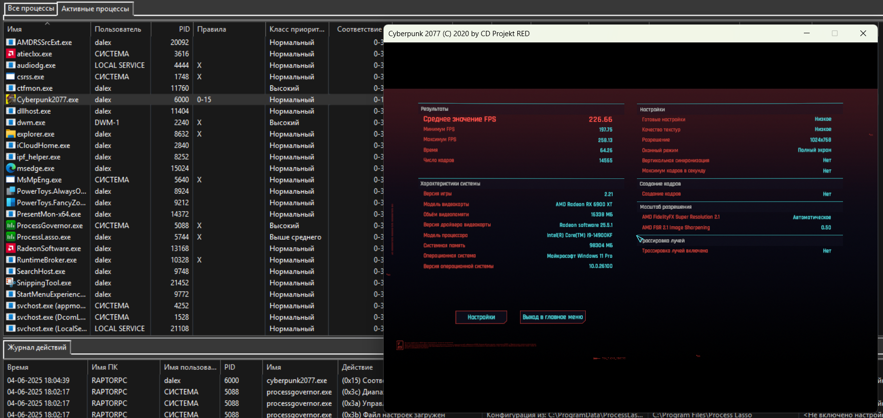
Task: Select the iCloudHome.exe process icon
Action: click(x=11, y=145)
